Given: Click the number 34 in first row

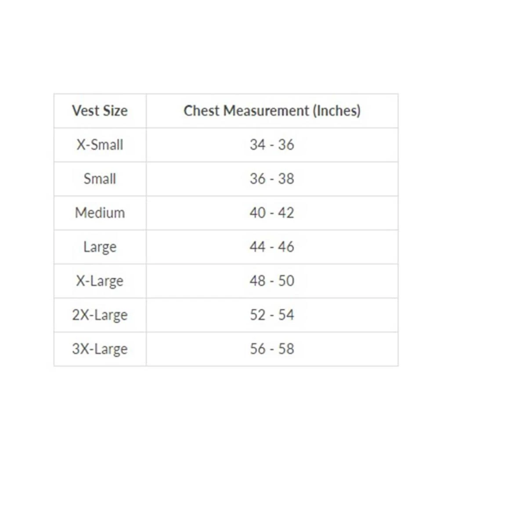Looking at the screenshot, I should (x=258, y=145).
